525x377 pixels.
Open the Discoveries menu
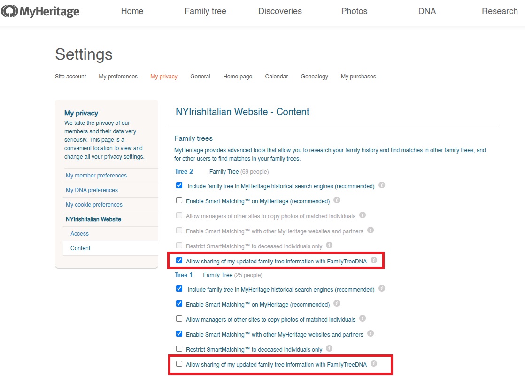pyautogui.click(x=280, y=11)
